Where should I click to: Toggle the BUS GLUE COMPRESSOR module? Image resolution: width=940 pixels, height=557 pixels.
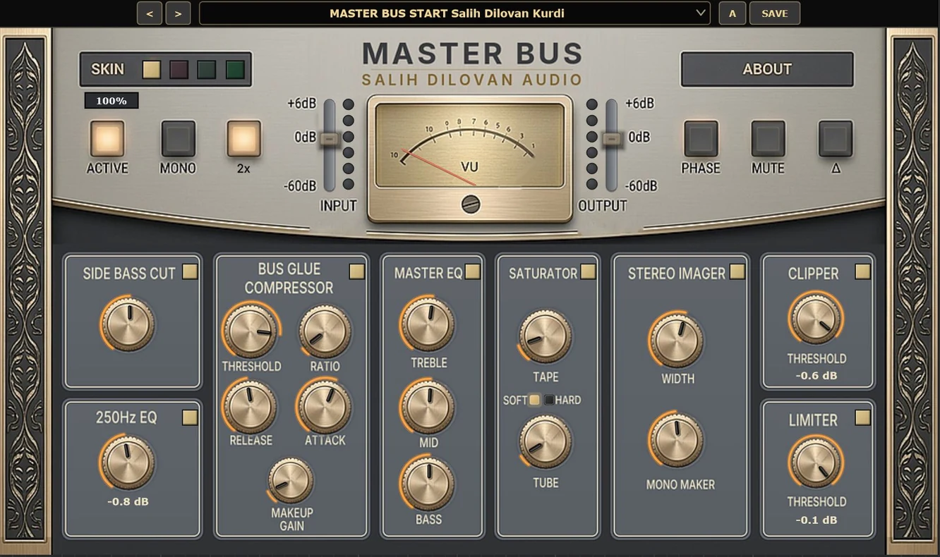tap(357, 271)
